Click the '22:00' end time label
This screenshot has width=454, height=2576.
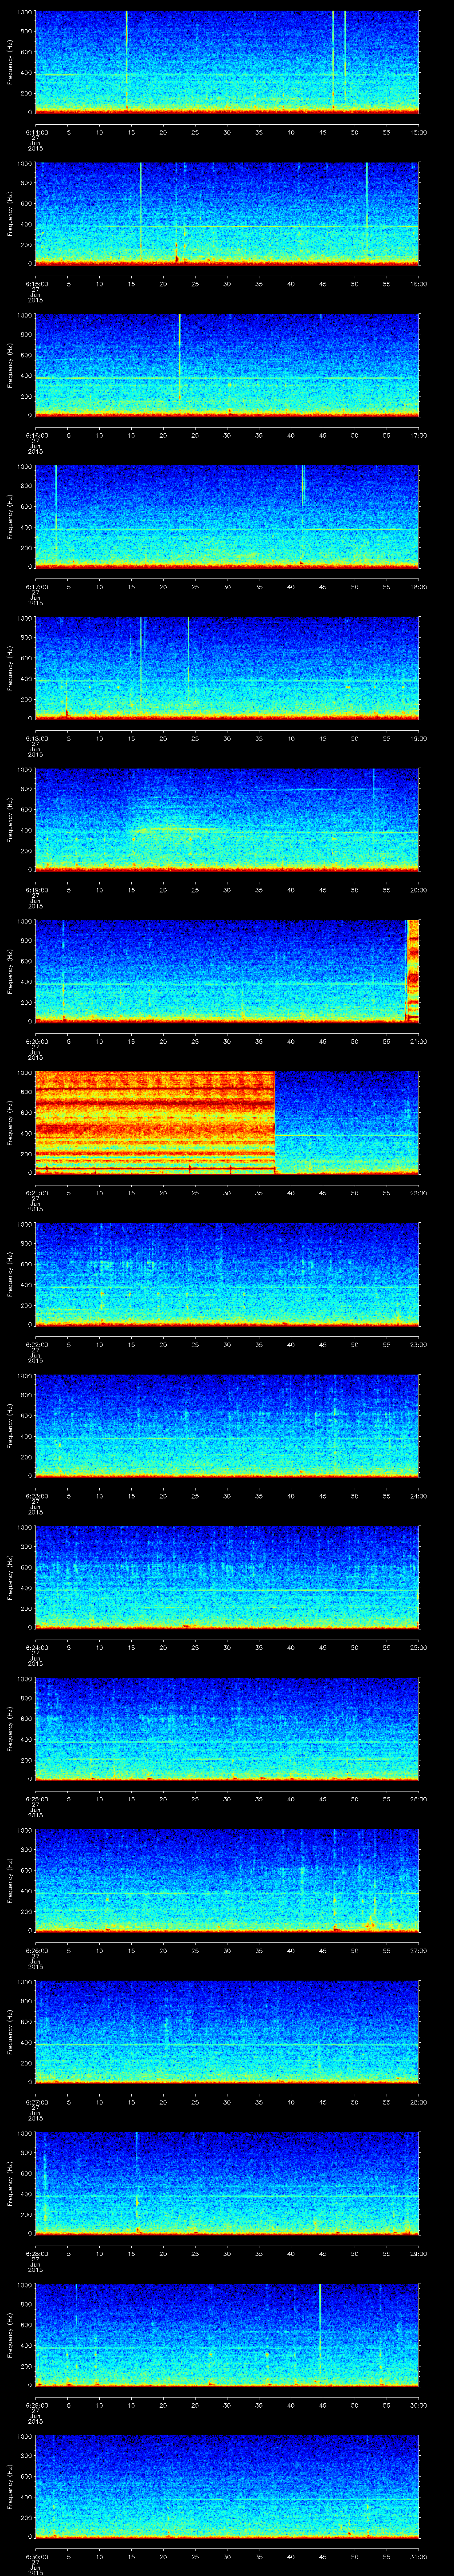pos(419,1193)
